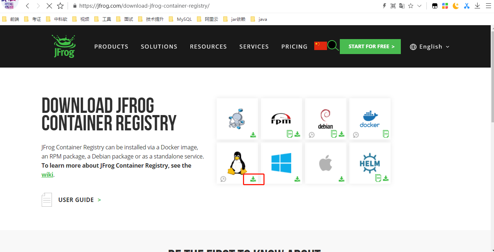
Task: Open the RESOURCES menu
Action: coord(208,47)
